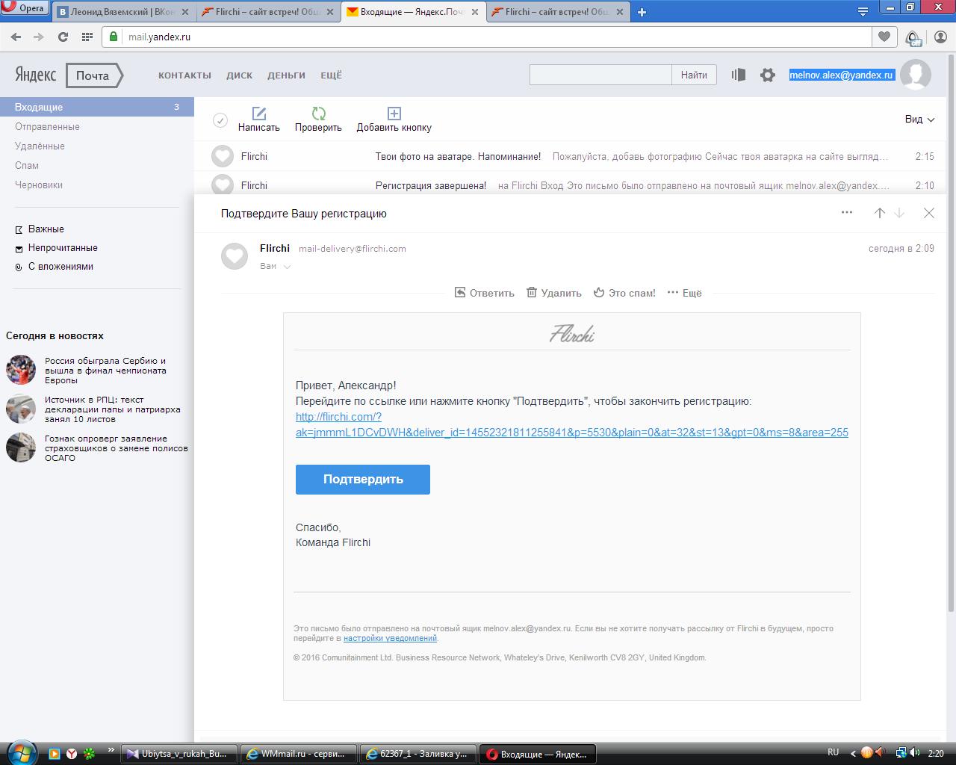Open the Входящие inbox folder

(97, 107)
